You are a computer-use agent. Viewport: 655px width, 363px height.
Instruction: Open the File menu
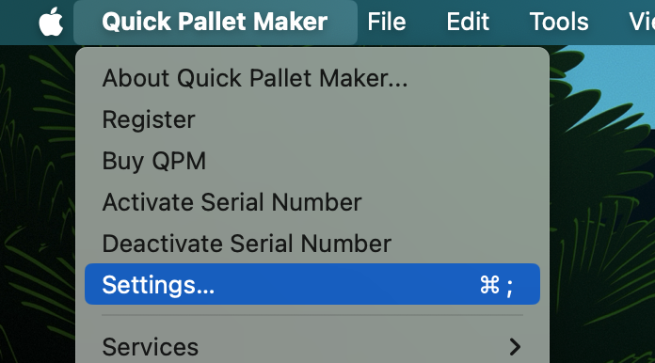[x=387, y=22]
